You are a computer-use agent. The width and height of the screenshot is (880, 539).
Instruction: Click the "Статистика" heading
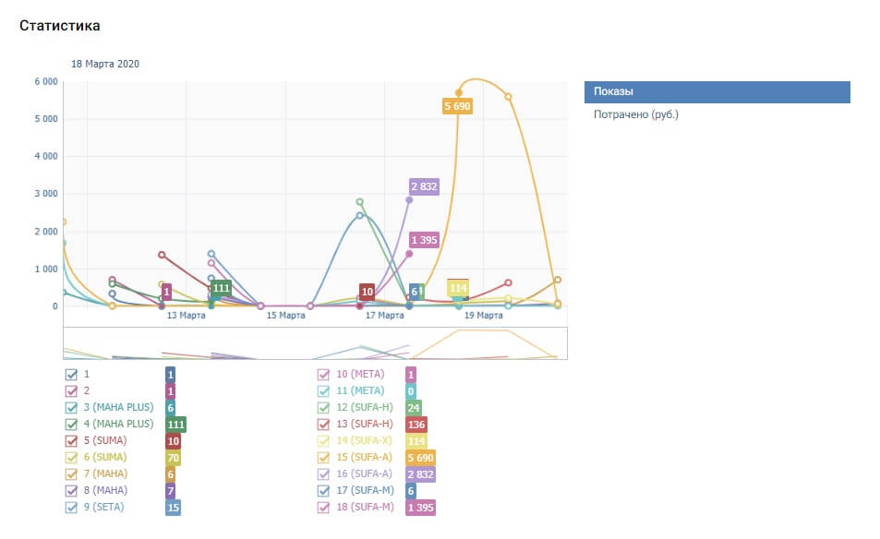[x=60, y=26]
